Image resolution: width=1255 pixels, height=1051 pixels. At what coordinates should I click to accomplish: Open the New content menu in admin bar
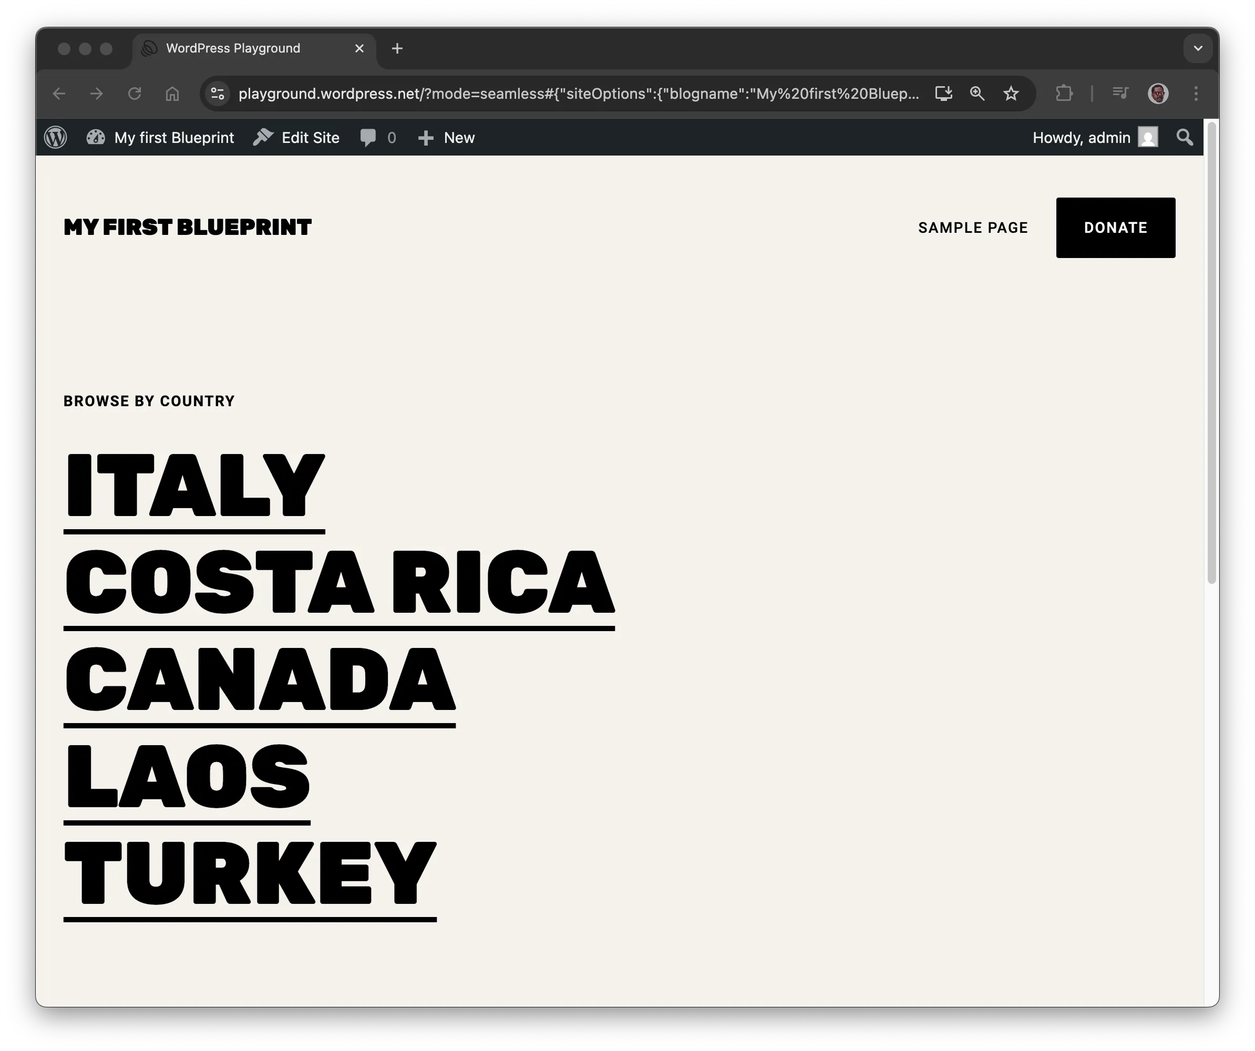click(446, 137)
